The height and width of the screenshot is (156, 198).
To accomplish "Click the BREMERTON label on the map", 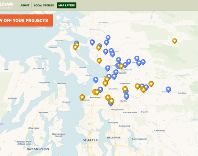I will [x=38, y=149].
